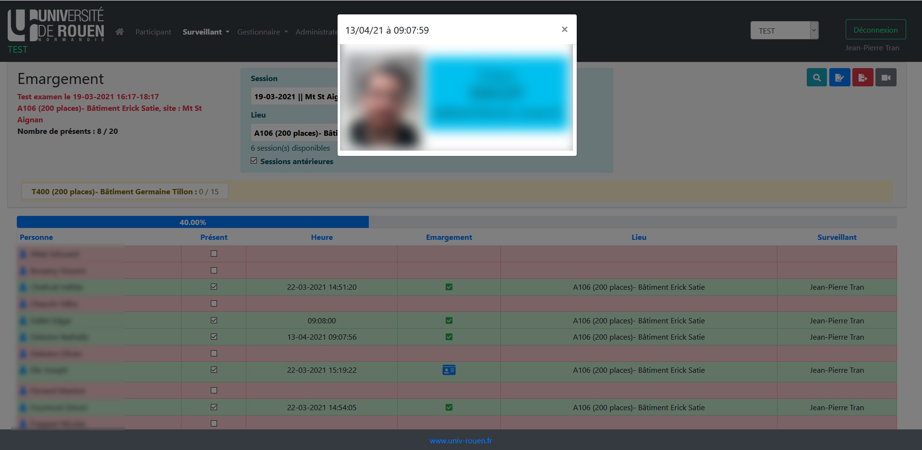Go to the home page icon
This screenshot has height=450, width=922.
(120, 32)
